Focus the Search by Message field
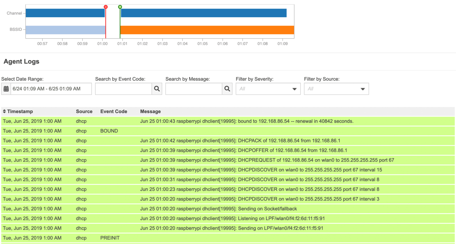 [194, 89]
